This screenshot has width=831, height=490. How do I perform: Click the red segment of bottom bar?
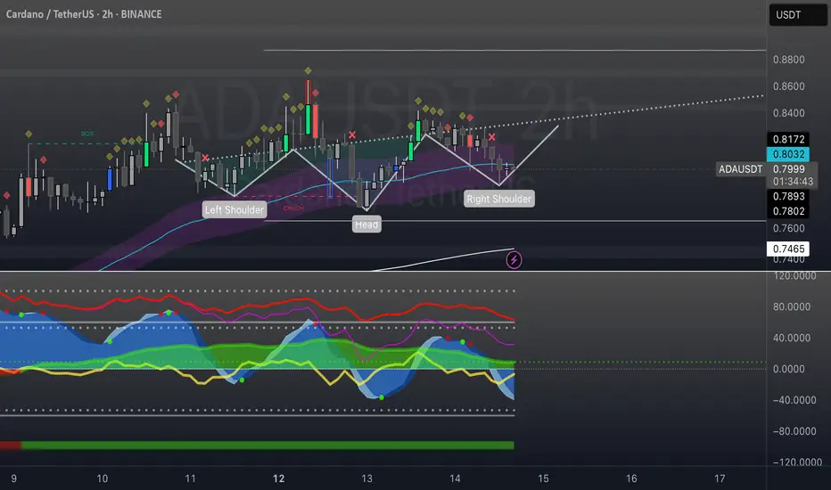coord(11,445)
